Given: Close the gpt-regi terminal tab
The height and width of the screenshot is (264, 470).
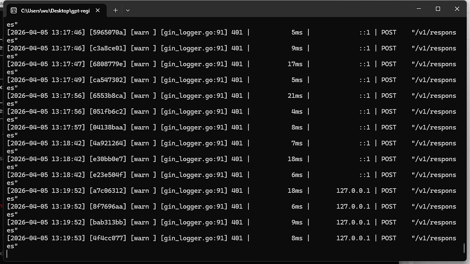Looking at the screenshot, I should click(98, 11).
